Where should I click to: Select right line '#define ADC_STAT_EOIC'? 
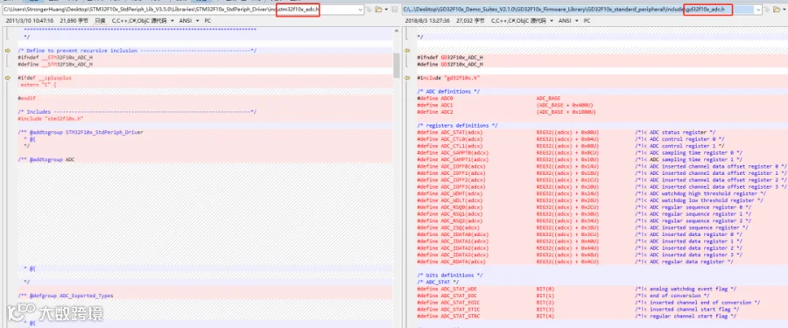pyautogui.click(x=449, y=303)
